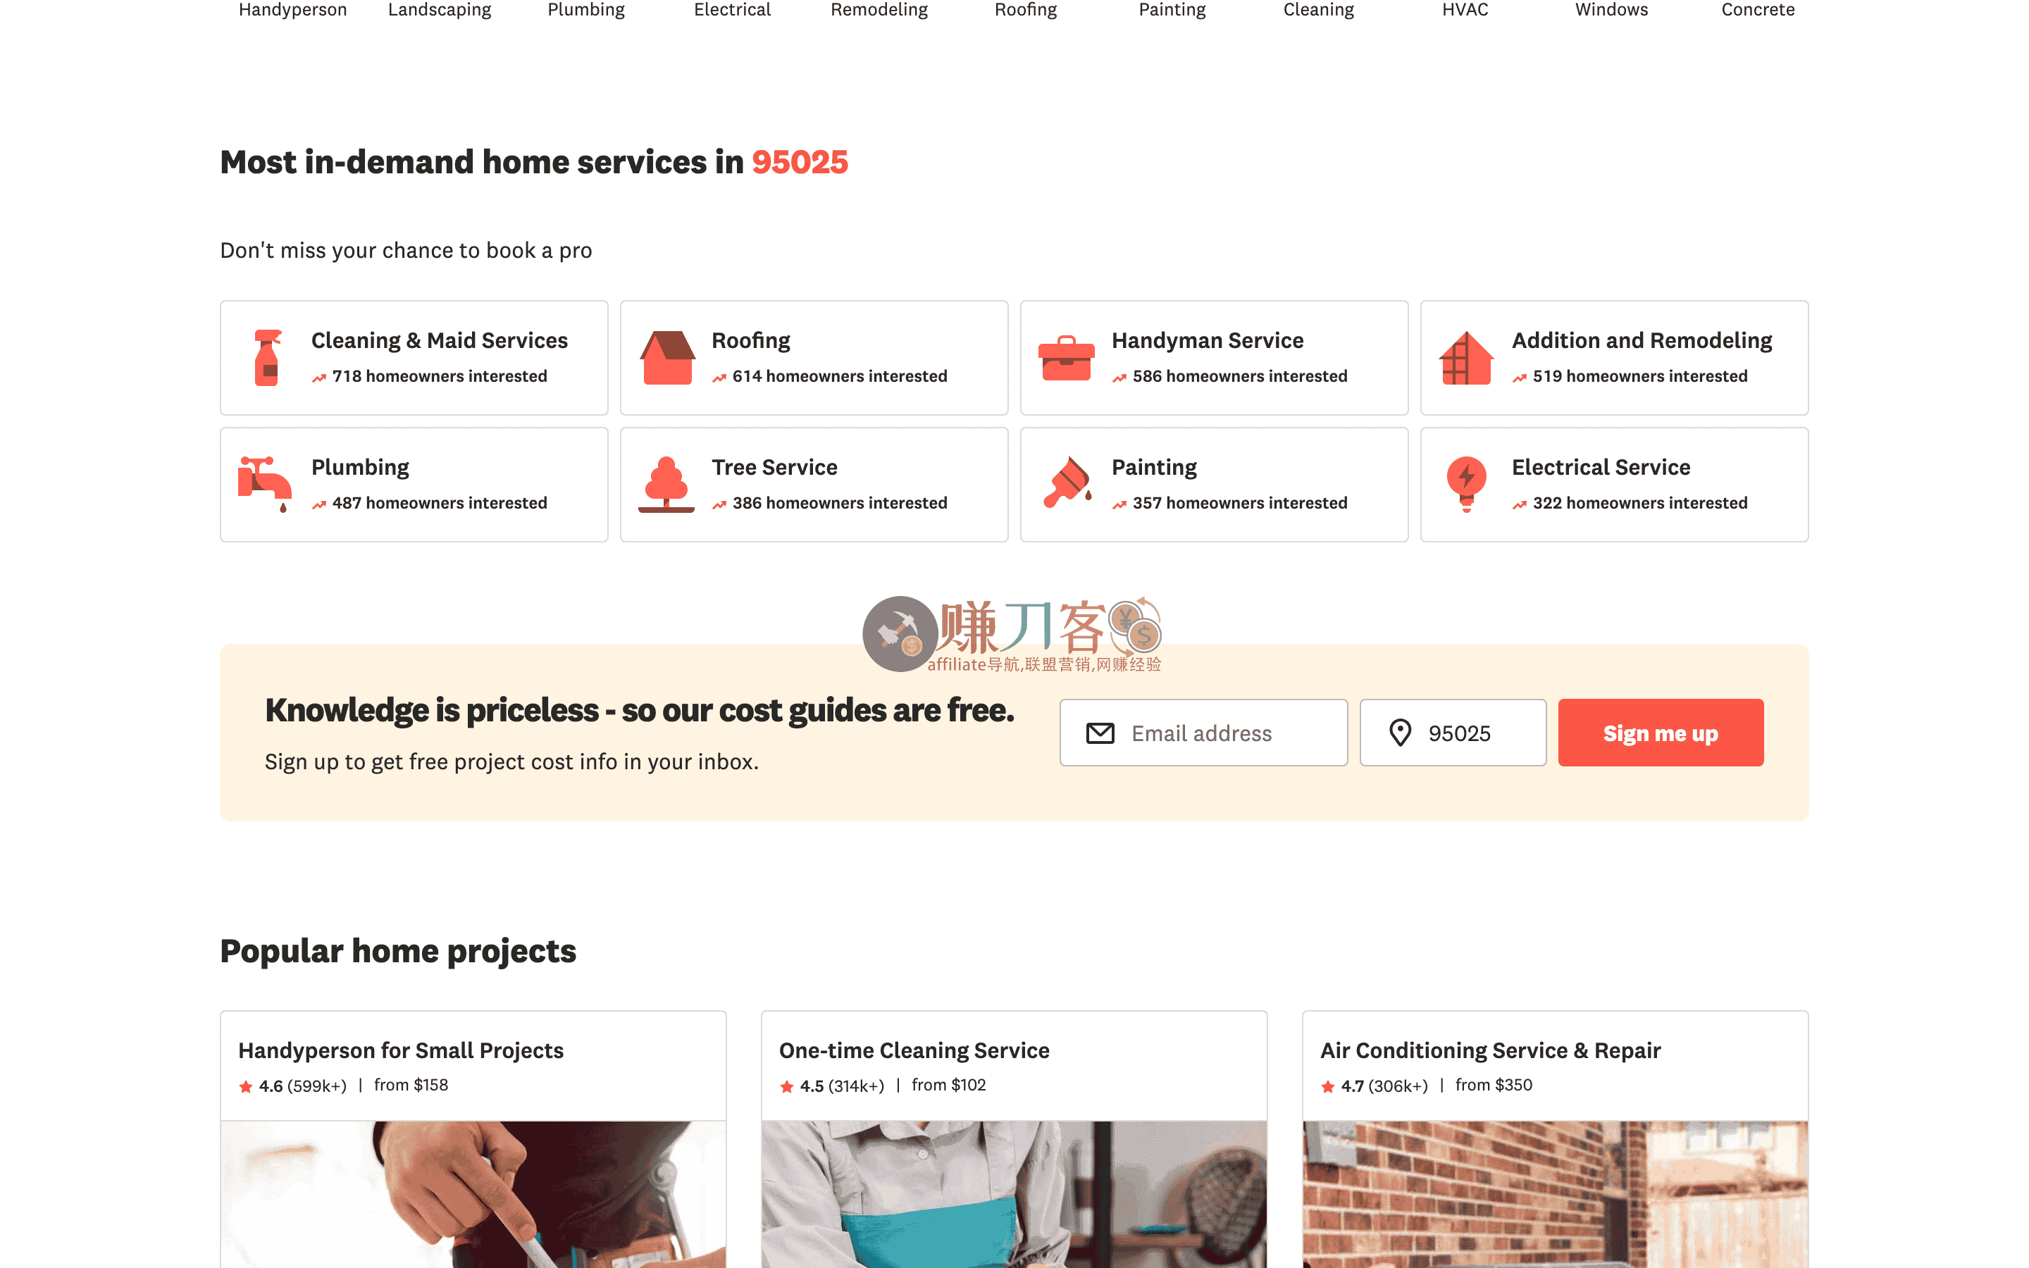Click the Tree Service tree icon
Viewport: 2029px width, 1268px height.
[x=666, y=485]
